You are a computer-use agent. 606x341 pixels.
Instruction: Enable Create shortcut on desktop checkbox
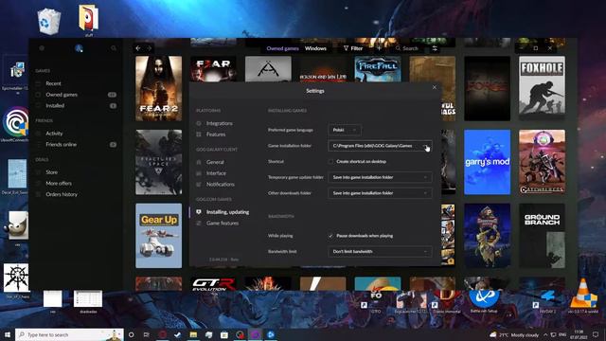[330, 162]
